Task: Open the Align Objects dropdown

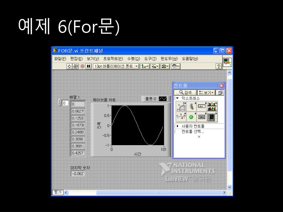Action: 145,66
